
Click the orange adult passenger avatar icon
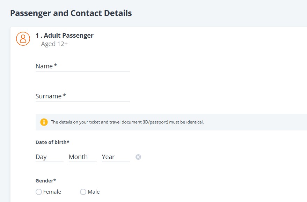23,39
